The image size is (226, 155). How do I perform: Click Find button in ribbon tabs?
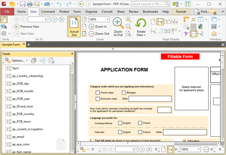[x=202, y=12]
